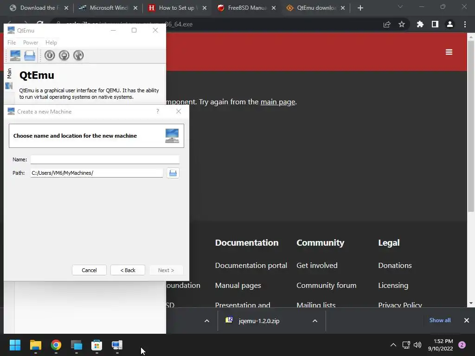Click Show all downloads
The height and width of the screenshot is (356, 475).
pos(440,320)
